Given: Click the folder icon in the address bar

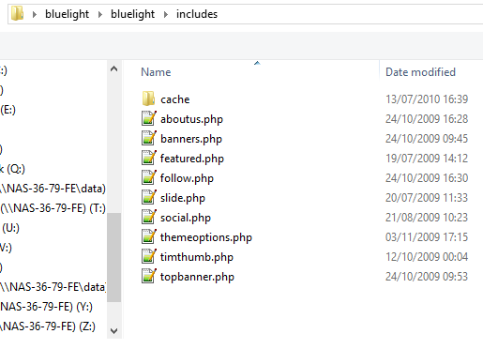Looking at the screenshot, I should (x=17, y=14).
